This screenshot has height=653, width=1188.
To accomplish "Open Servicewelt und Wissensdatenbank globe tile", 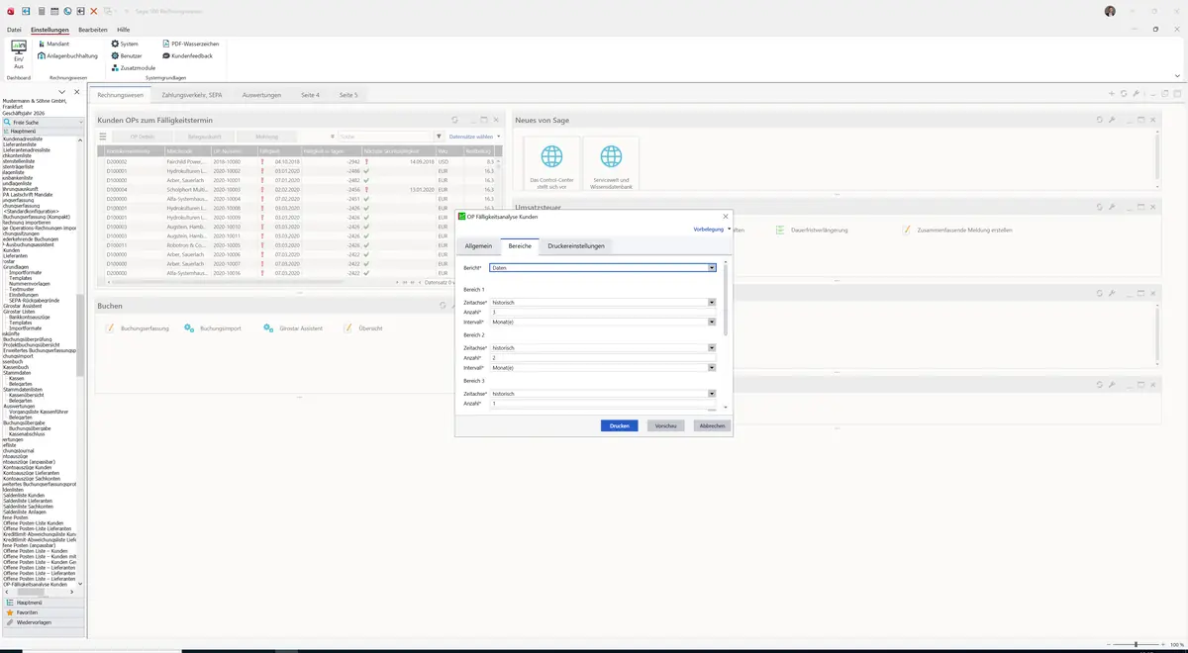I will point(612,163).
